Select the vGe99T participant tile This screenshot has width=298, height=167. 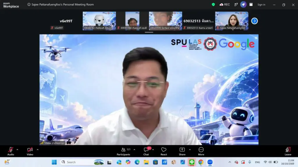(66, 21)
